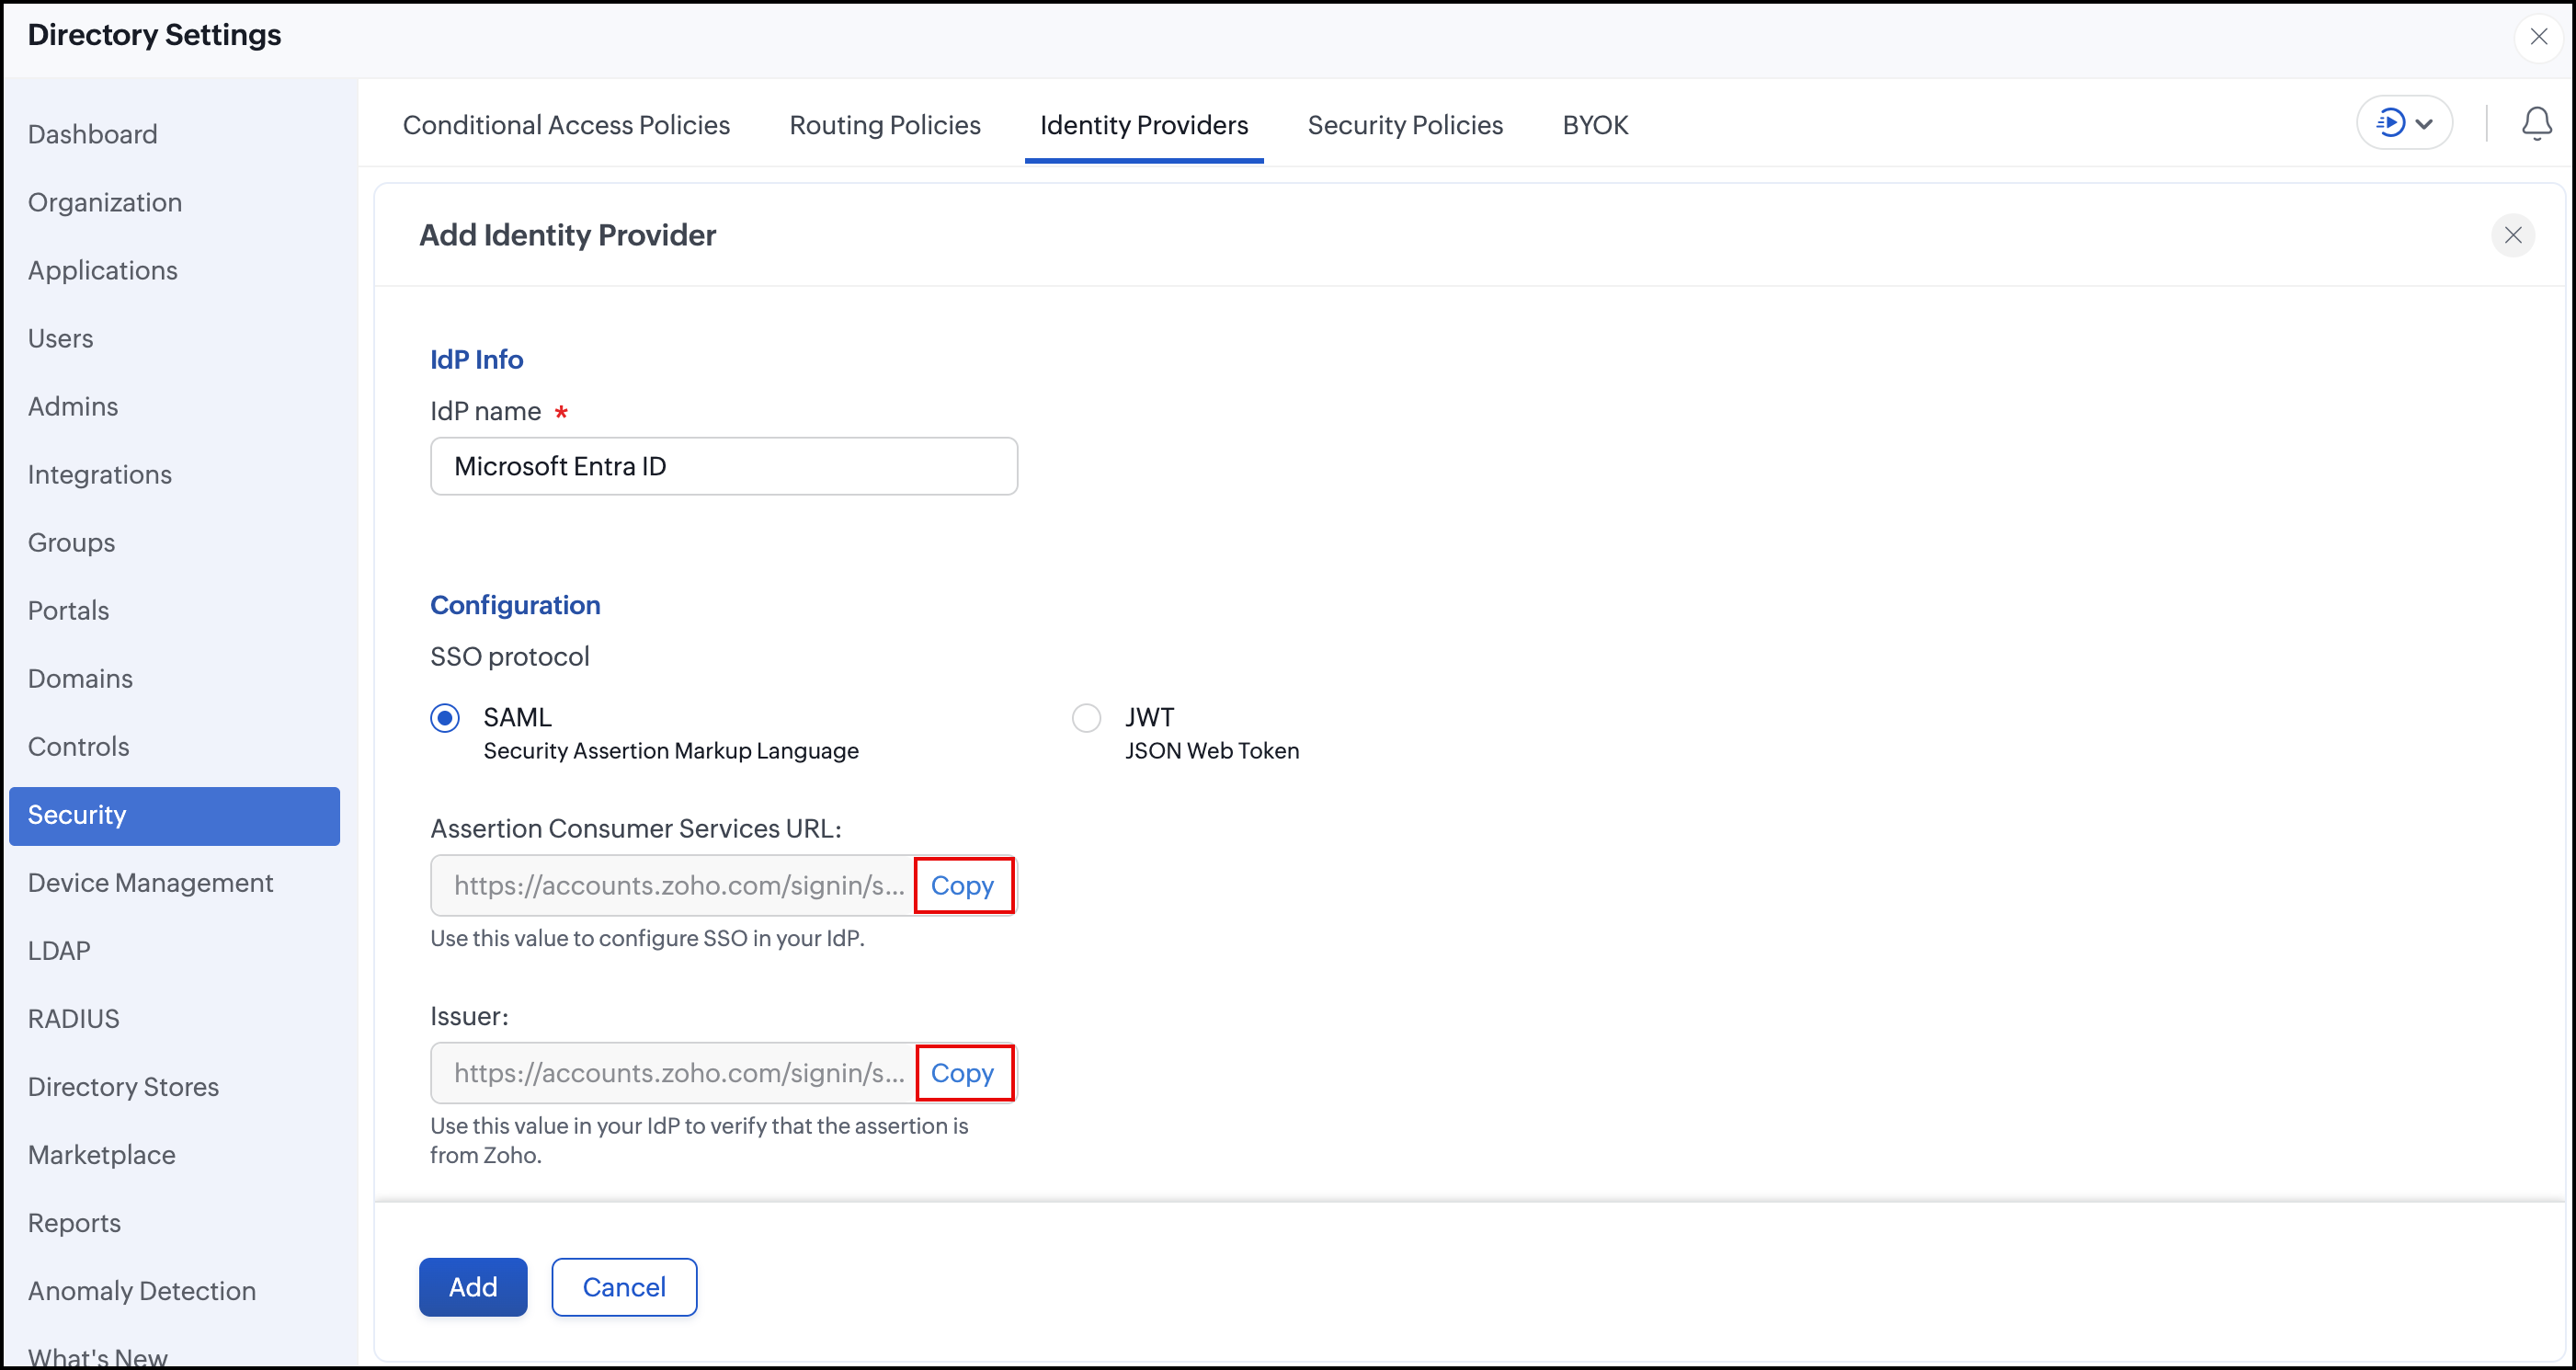
Task: Copy the Assertion Consumer Services URL
Action: [x=962, y=886]
